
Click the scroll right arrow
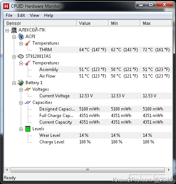coord(169,170)
